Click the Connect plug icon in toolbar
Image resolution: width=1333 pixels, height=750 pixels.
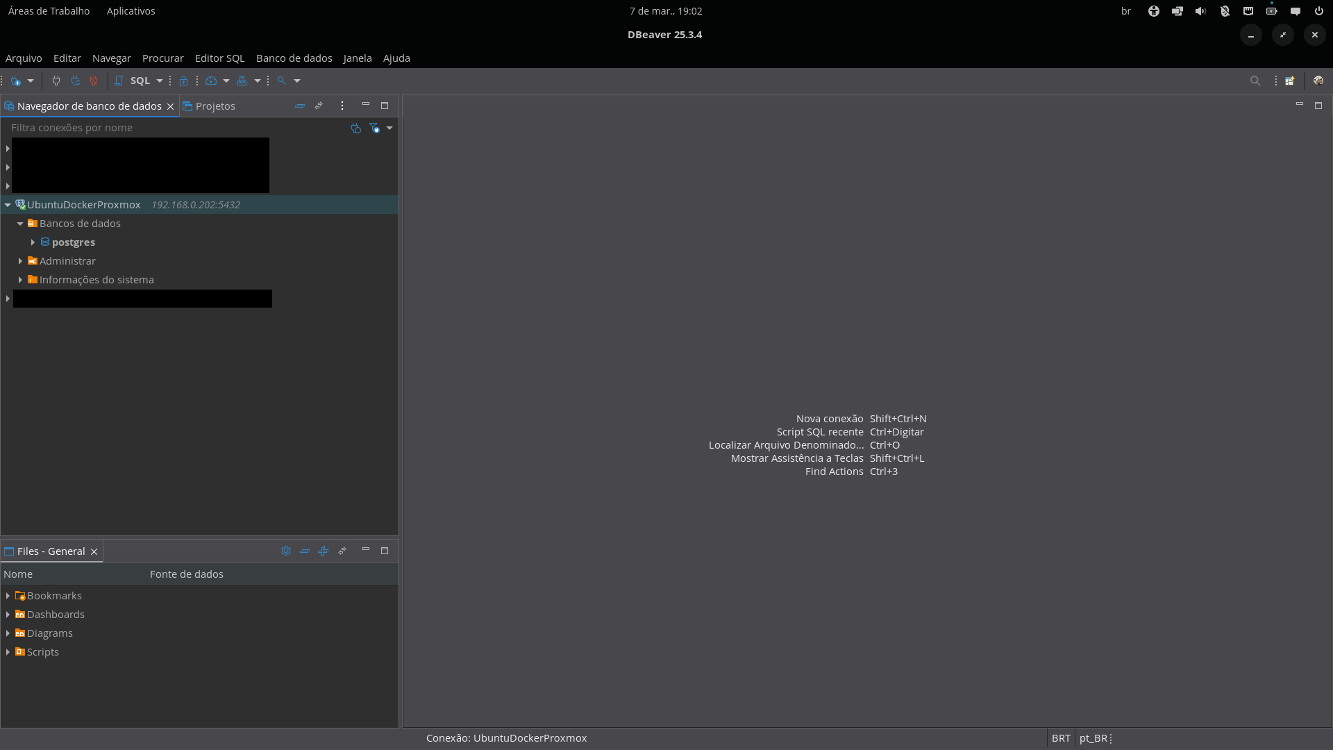tap(56, 81)
